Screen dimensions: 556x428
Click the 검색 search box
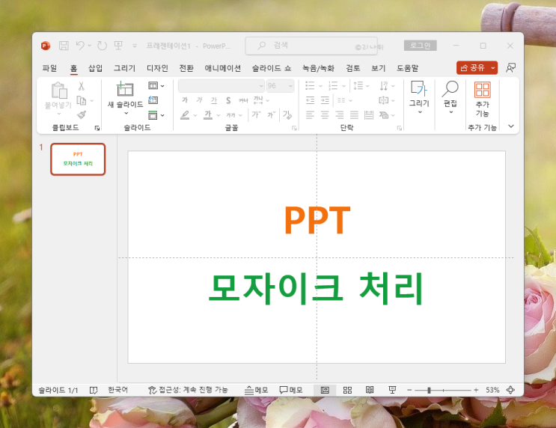coord(311,46)
